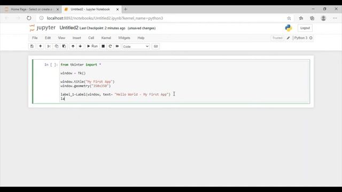Screen dimensions: 342x192
Task: Click the window.title("My First App") line
Action: (88, 82)
